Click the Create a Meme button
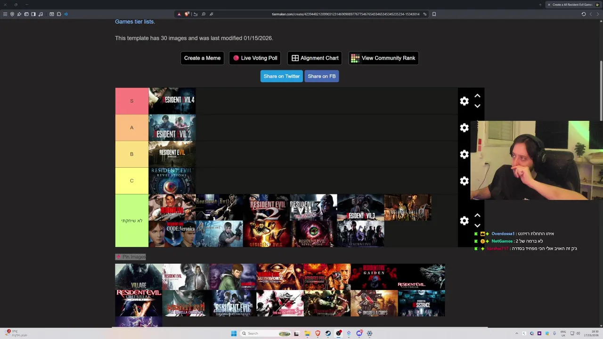Image resolution: width=603 pixels, height=339 pixels. coord(202,58)
